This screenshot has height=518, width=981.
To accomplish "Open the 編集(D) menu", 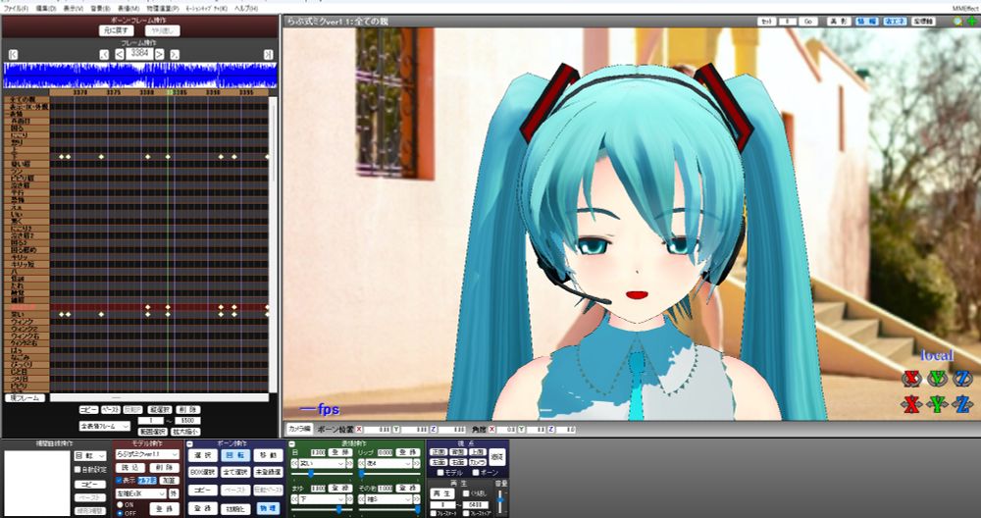I will coord(46,9).
